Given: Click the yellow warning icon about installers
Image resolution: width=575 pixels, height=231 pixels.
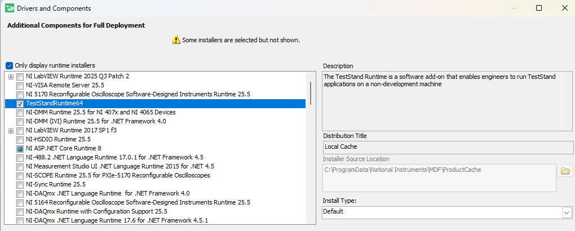Looking at the screenshot, I should pyautogui.click(x=176, y=40).
